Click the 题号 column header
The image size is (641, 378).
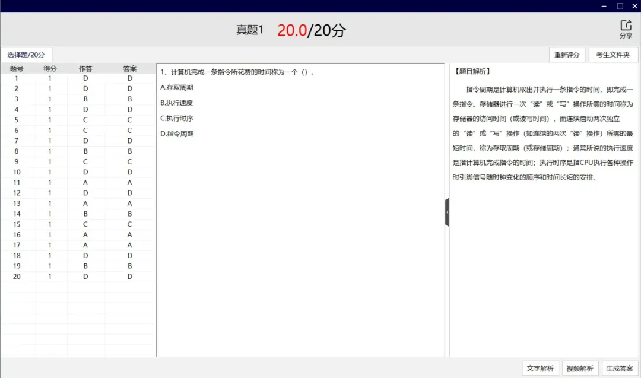coord(17,69)
